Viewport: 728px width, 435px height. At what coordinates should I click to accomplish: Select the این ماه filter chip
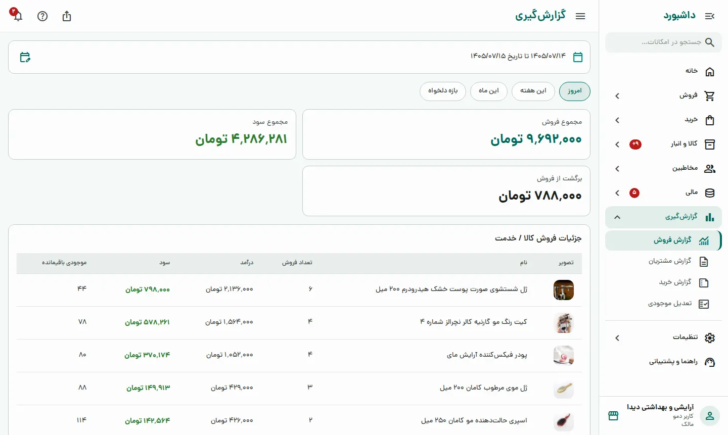point(489,91)
